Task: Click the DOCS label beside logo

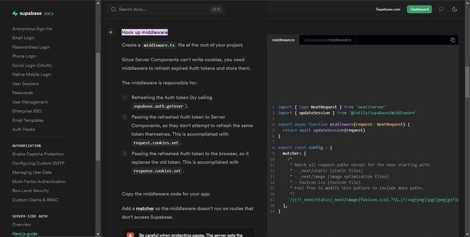Action: (49, 13)
